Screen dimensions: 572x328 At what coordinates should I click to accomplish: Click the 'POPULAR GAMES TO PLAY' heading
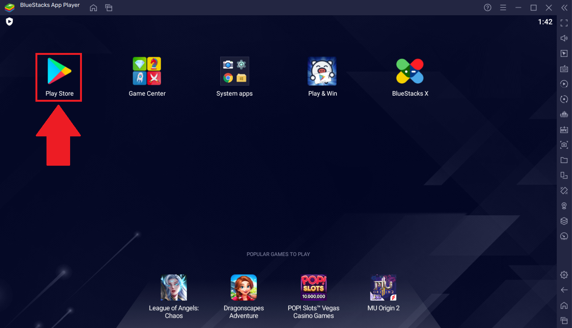[x=278, y=254]
